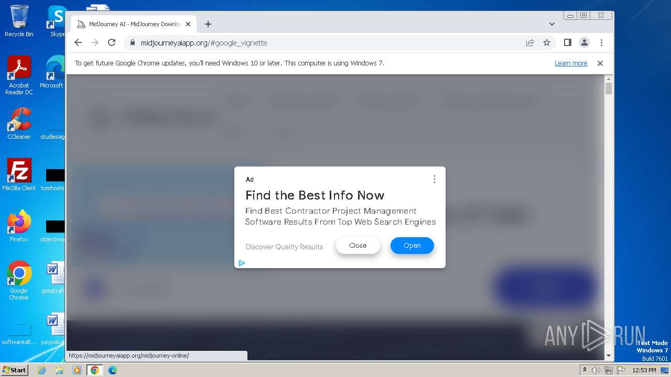This screenshot has height=377, width=671.
Task: Open the Chrome tab search dropdown
Action: [x=551, y=24]
